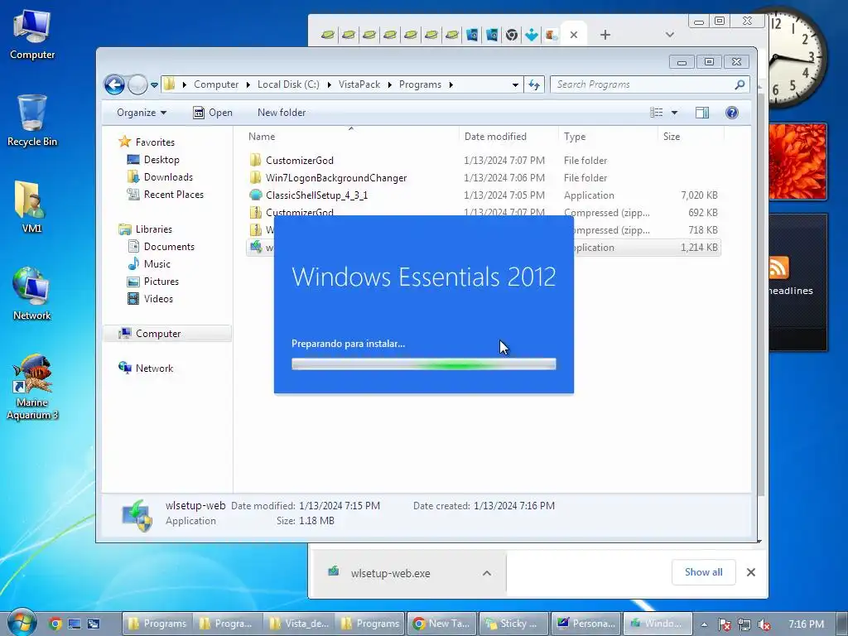Select the Recycle Bin desktop icon
The width and height of the screenshot is (848, 636).
[x=32, y=120]
